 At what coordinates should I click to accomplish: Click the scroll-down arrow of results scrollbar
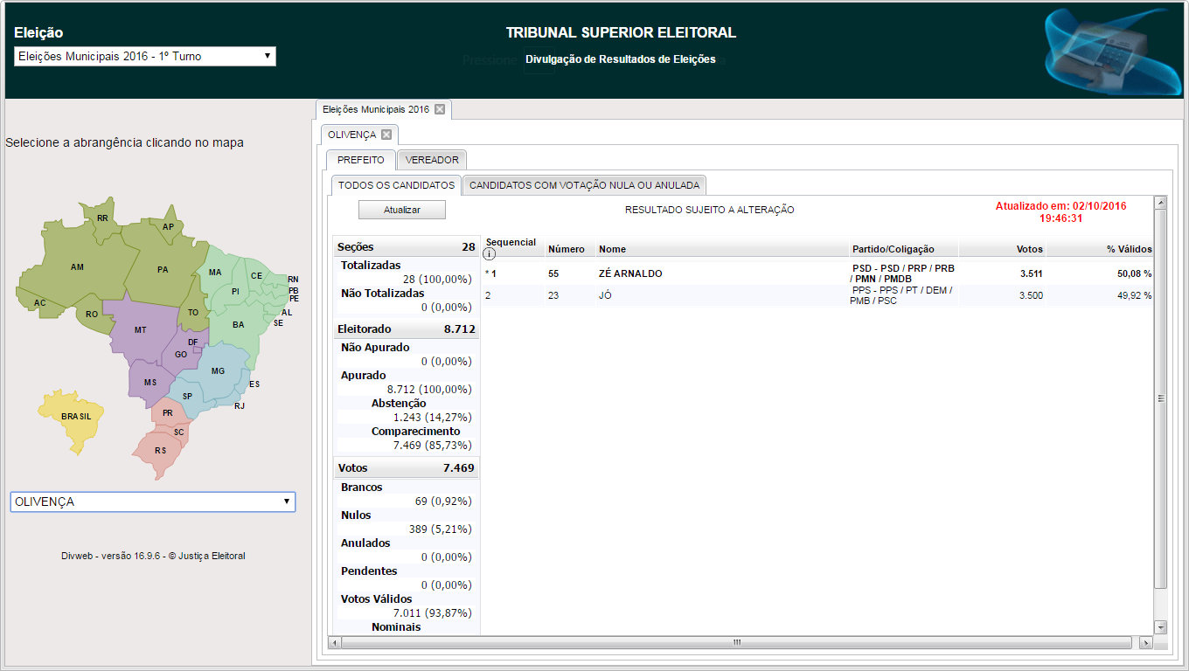click(1160, 626)
